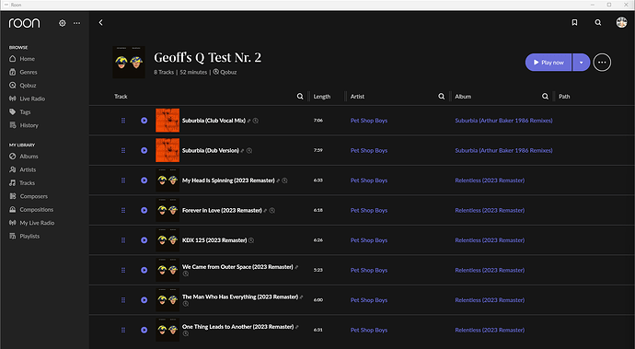This screenshot has width=635, height=349.
Task: Click Qobuz source label under playlist title
Action: 225,72
